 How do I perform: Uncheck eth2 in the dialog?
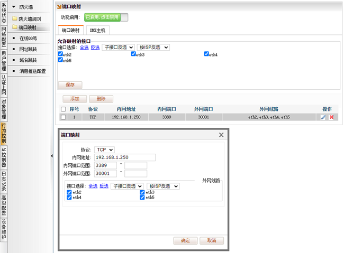coord(69,192)
